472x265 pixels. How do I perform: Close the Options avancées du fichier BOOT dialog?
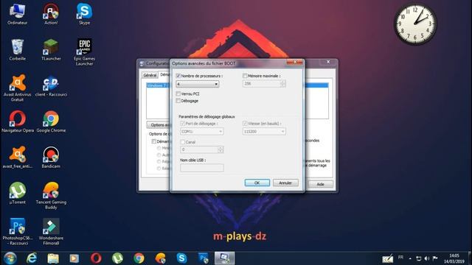tap(295, 62)
